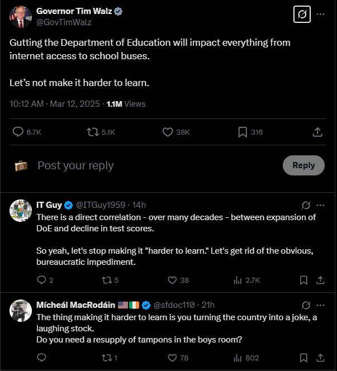Open the more options menu on Walz's post

click(320, 14)
